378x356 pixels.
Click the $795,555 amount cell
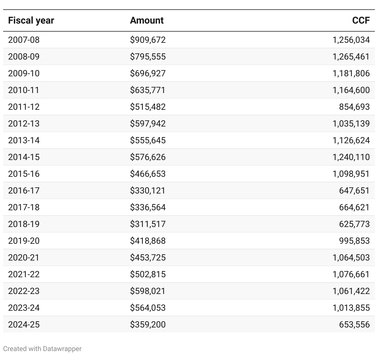click(x=148, y=56)
